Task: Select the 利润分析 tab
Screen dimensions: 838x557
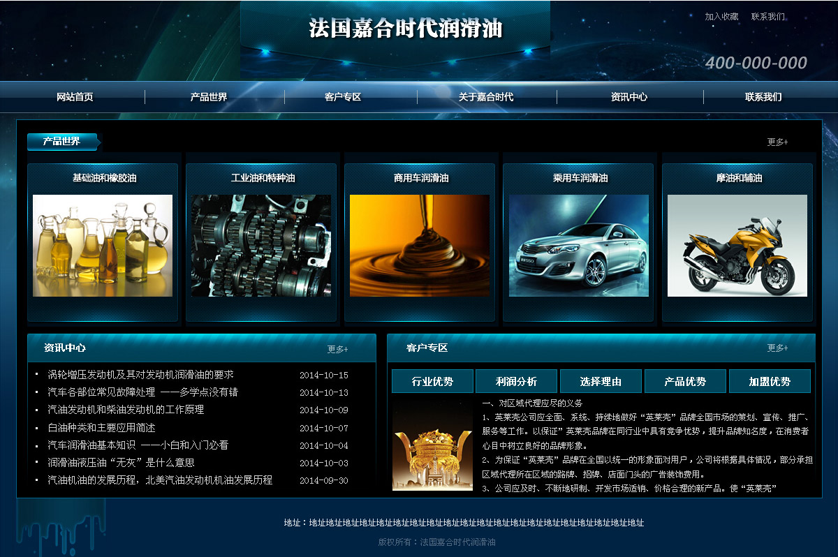Action: click(516, 381)
